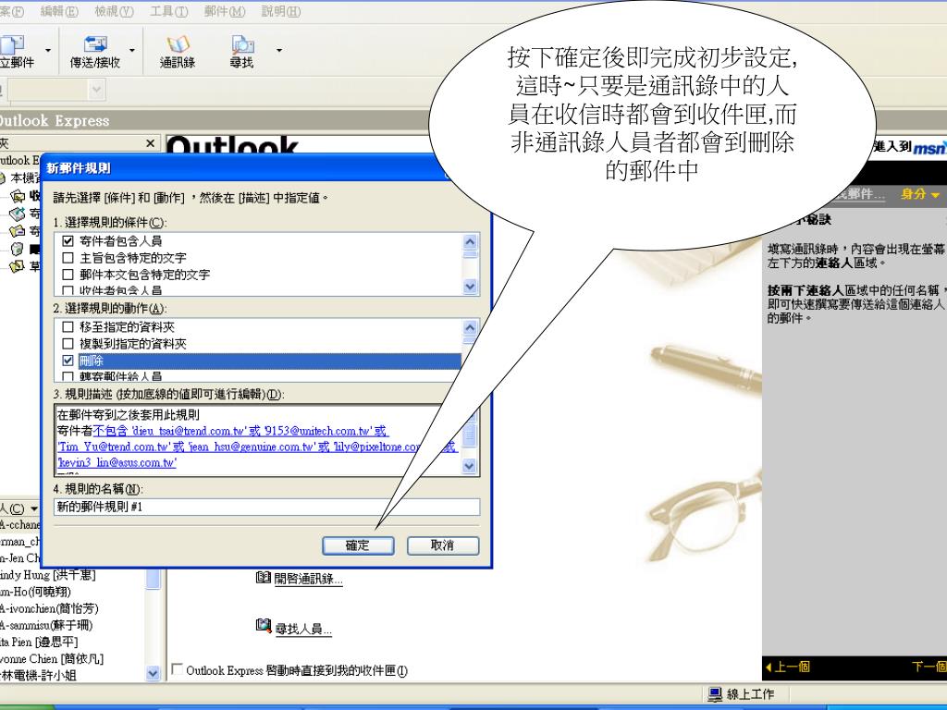Click the Send/Receive toolbar icon

point(95,52)
